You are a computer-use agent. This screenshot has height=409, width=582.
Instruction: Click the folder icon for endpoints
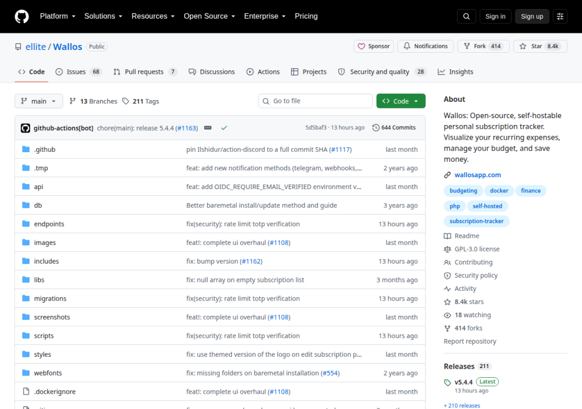26,223
